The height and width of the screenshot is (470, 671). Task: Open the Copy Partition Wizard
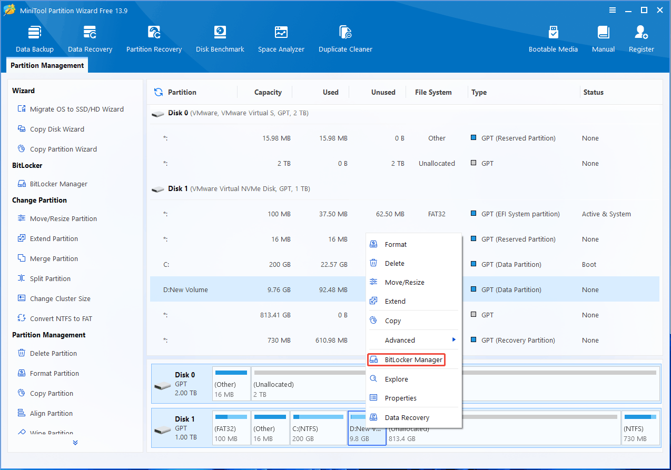tap(57, 149)
